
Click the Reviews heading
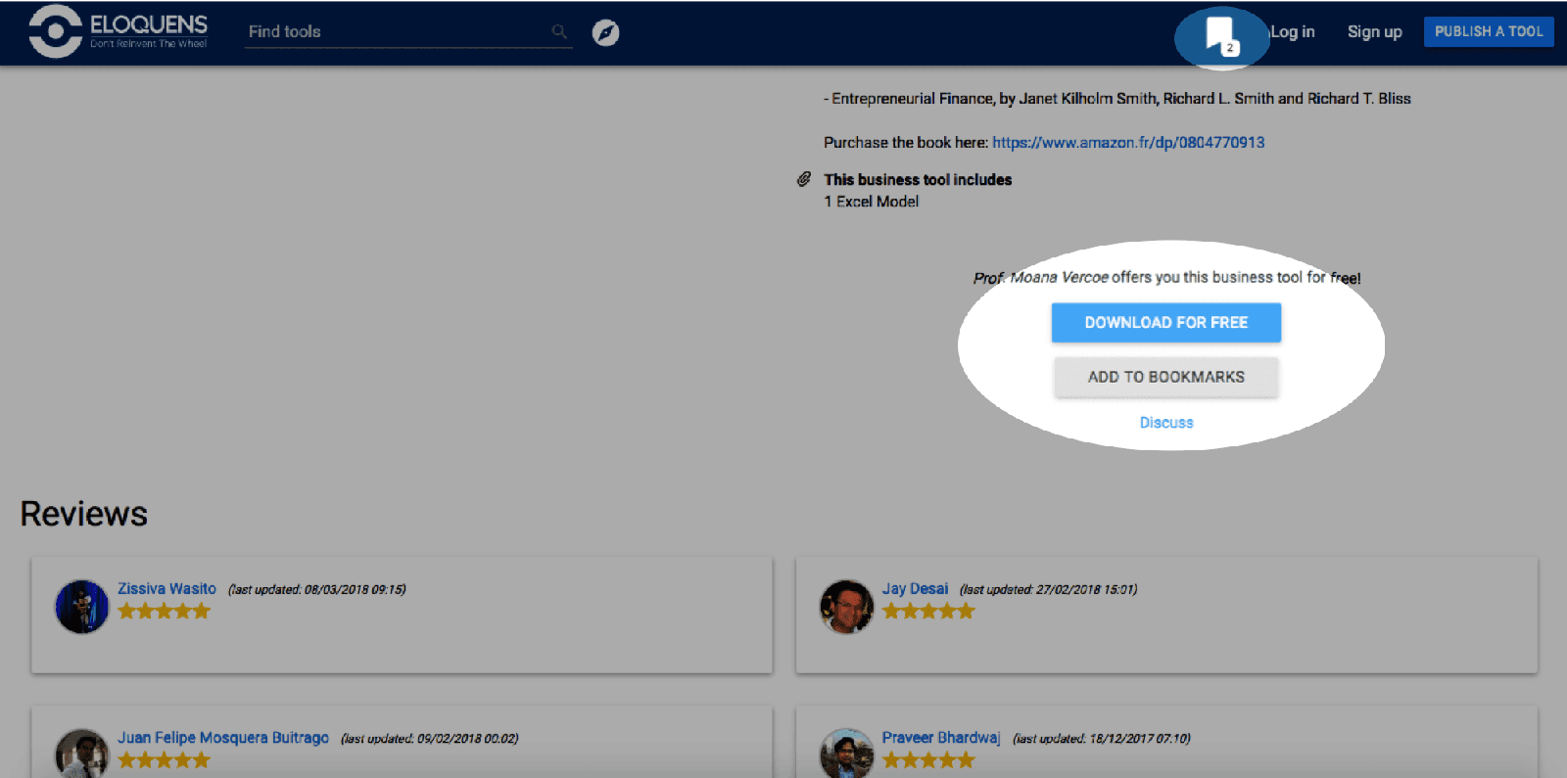click(84, 514)
